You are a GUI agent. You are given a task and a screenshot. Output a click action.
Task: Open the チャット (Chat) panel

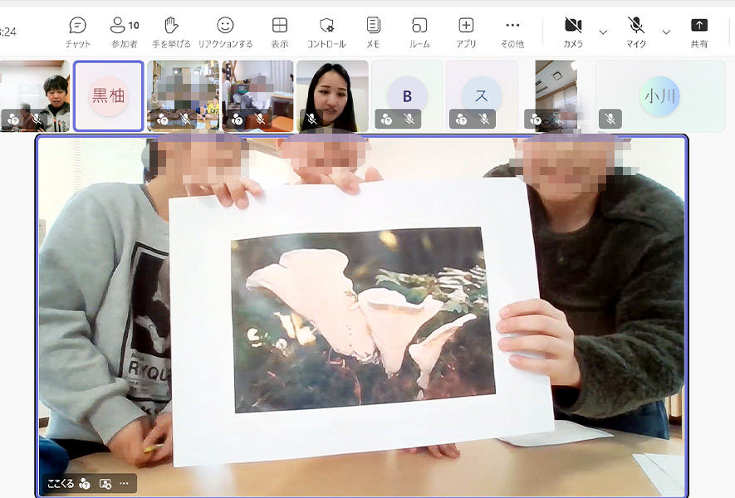pyautogui.click(x=77, y=31)
